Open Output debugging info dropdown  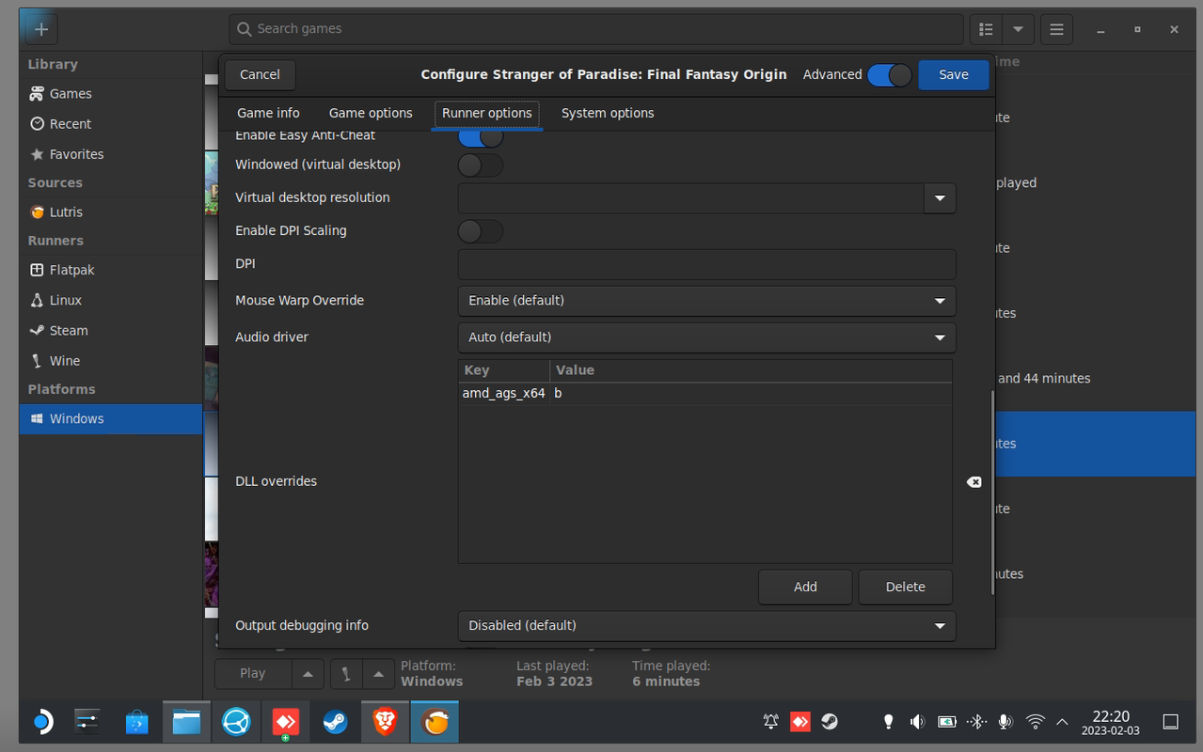click(x=706, y=626)
